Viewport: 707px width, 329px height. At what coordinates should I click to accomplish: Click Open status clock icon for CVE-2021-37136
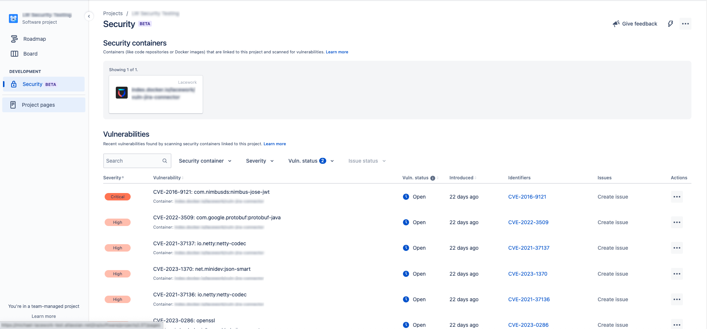pyautogui.click(x=406, y=299)
